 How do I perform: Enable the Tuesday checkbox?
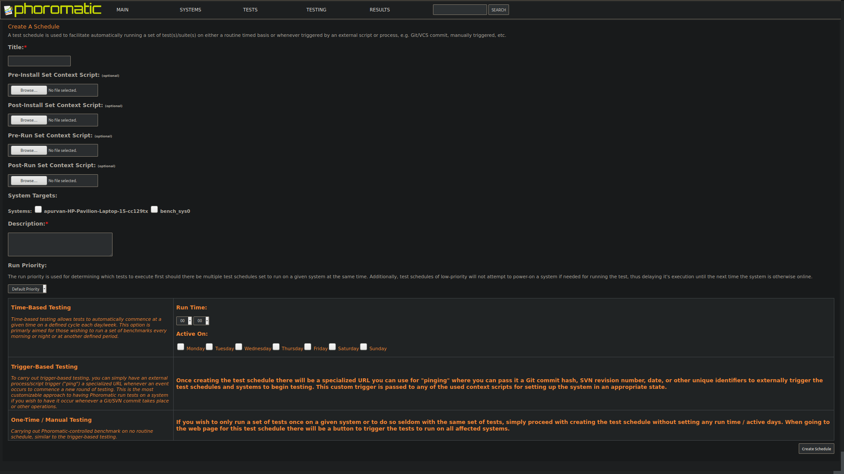point(209,347)
